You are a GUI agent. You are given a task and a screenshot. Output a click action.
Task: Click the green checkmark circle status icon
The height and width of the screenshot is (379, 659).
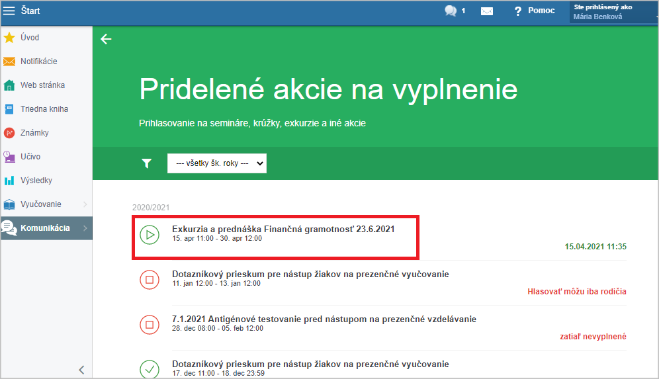[150, 369]
